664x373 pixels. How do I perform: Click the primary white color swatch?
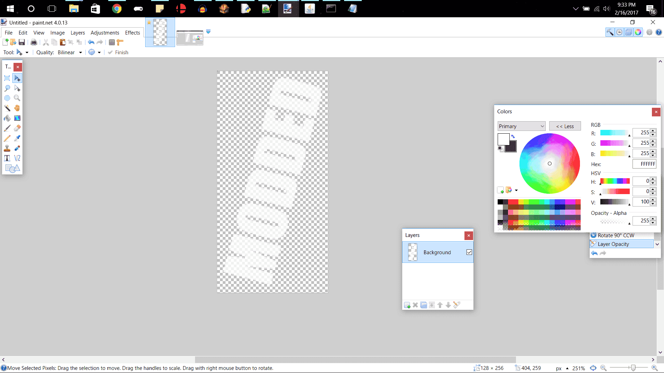(x=503, y=139)
